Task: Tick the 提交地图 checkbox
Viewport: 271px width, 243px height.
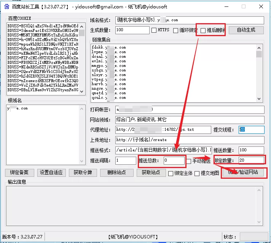Action: pyautogui.click(x=197, y=173)
